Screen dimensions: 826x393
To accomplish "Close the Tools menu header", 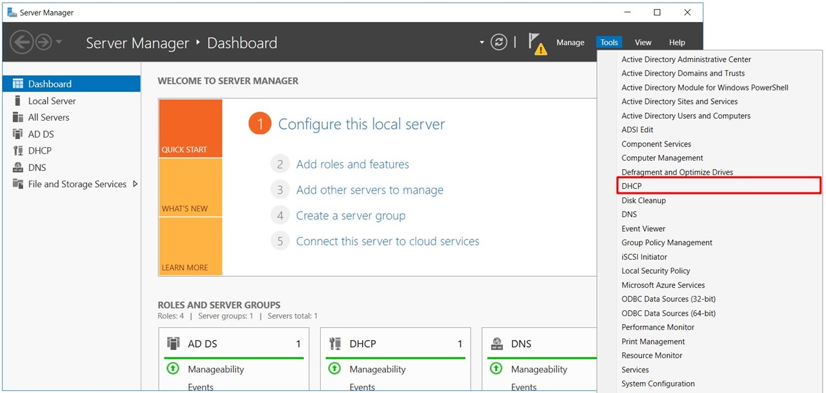I will (609, 43).
